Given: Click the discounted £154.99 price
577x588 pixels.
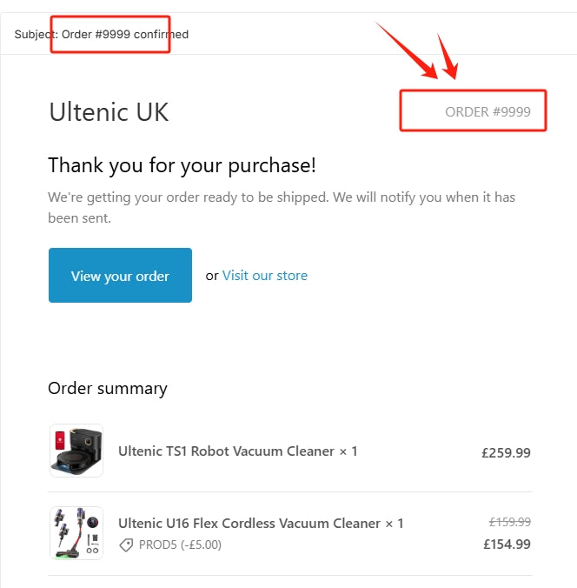Looking at the screenshot, I should click(x=506, y=545).
